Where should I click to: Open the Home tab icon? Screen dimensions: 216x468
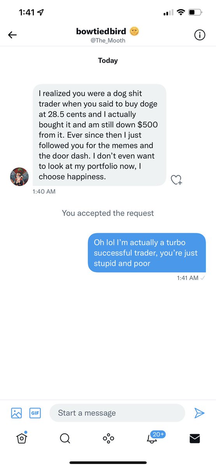[21, 438]
